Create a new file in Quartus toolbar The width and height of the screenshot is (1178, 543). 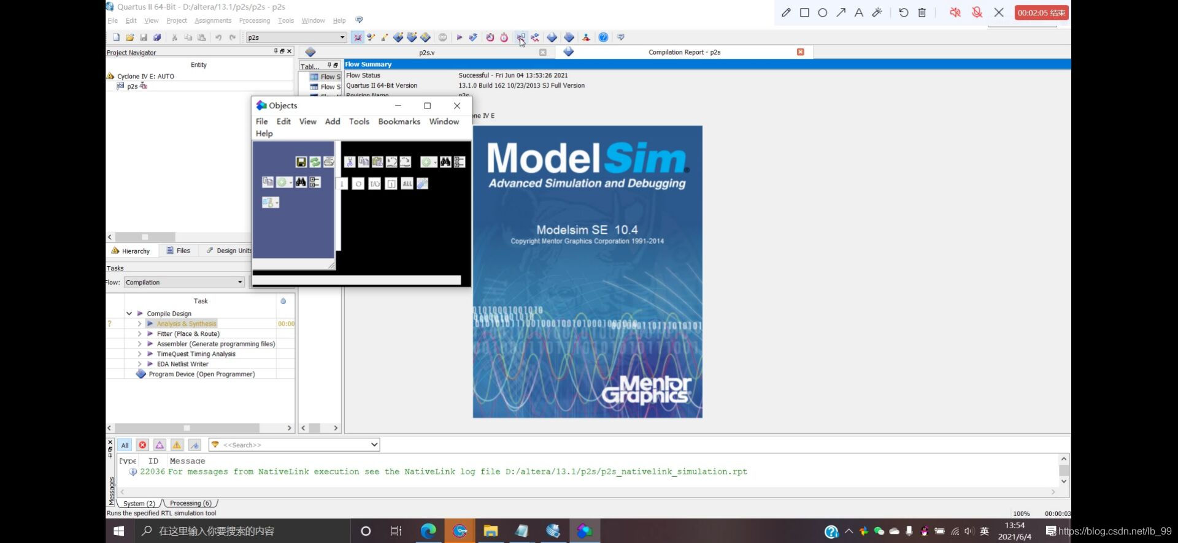tap(116, 37)
